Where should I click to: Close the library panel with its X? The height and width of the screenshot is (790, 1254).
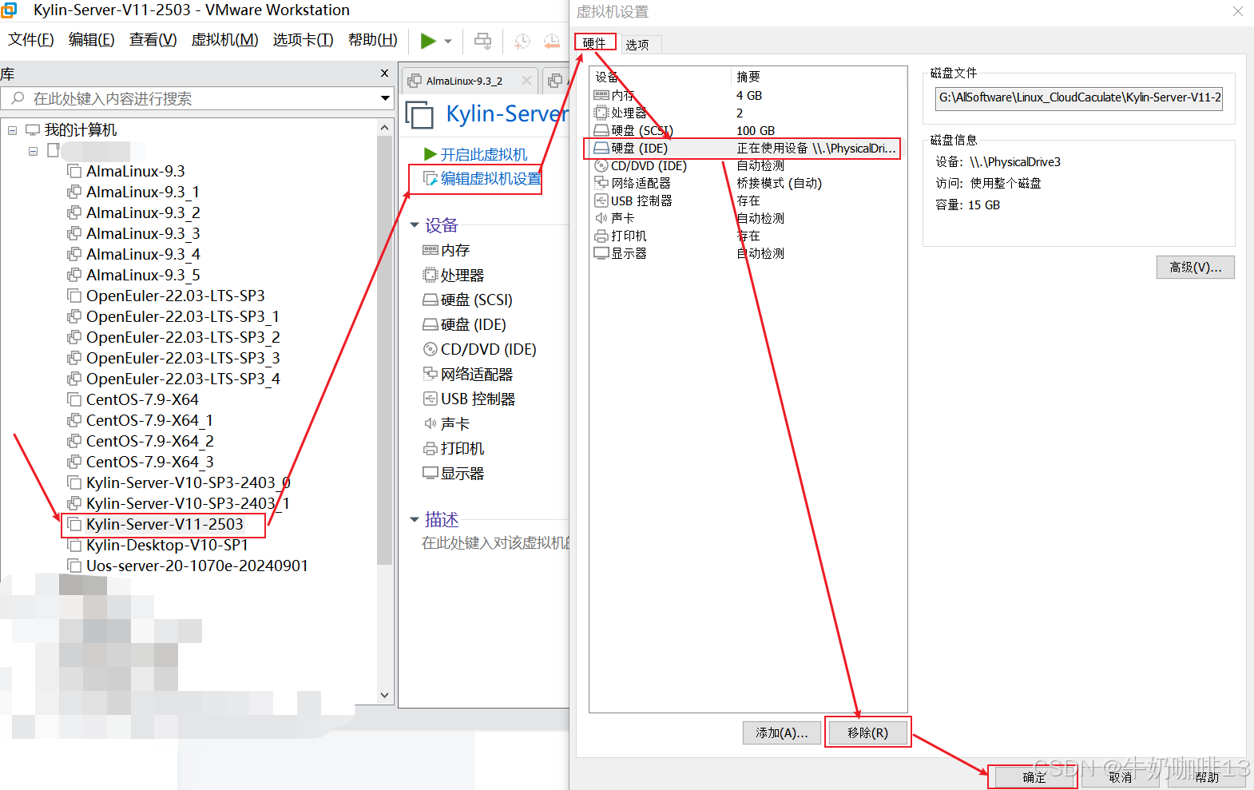click(384, 73)
